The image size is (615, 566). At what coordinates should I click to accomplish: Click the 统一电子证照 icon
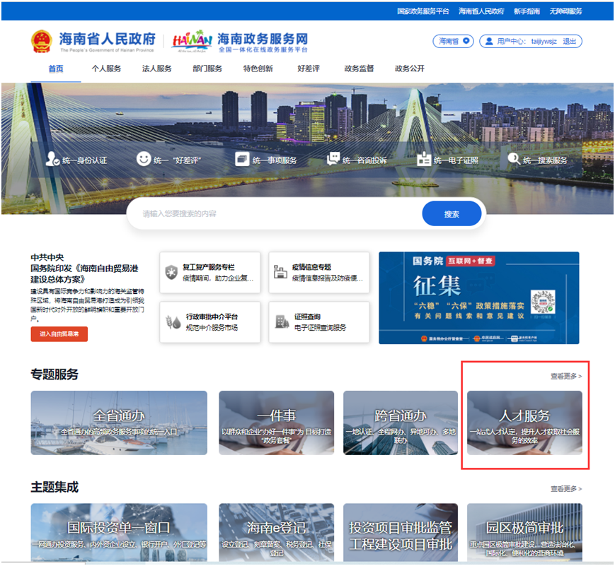424,159
